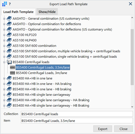Select 'AS5100 SM1600 combination, single vehicle braking + centrifugal loads'
Viewport: 135px width, 134px height.
(x=65, y=57)
